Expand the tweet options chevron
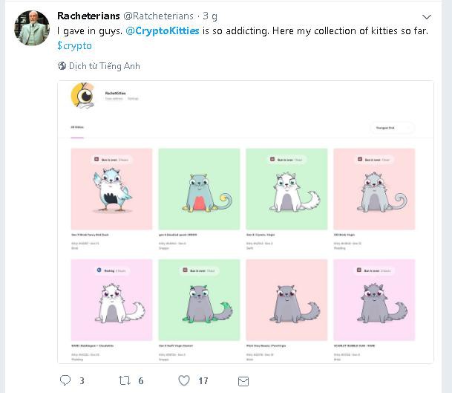452x393 pixels. pos(426,16)
